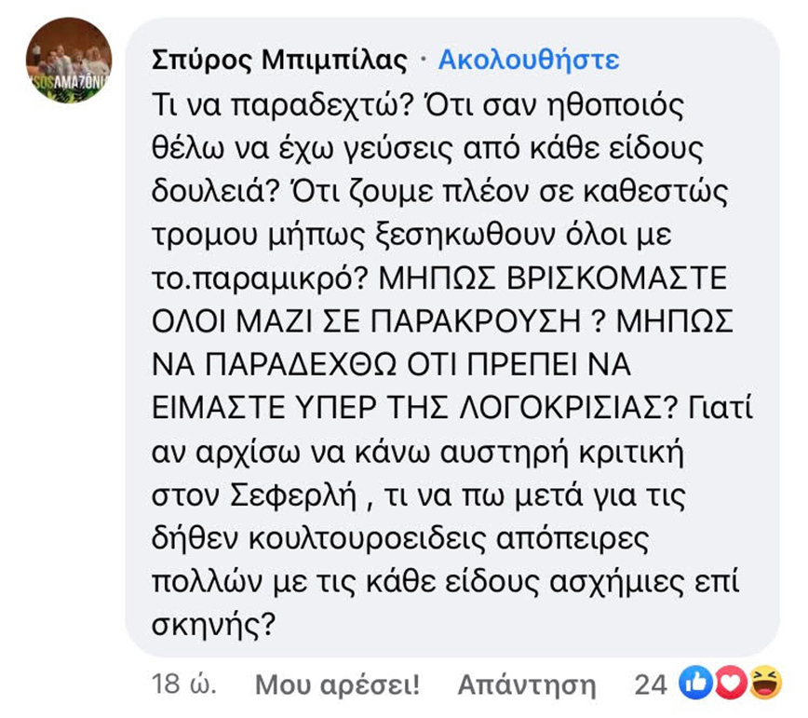Click the laughing Haha reaction emoji
This screenshot has height=718, width=808.
763,684
